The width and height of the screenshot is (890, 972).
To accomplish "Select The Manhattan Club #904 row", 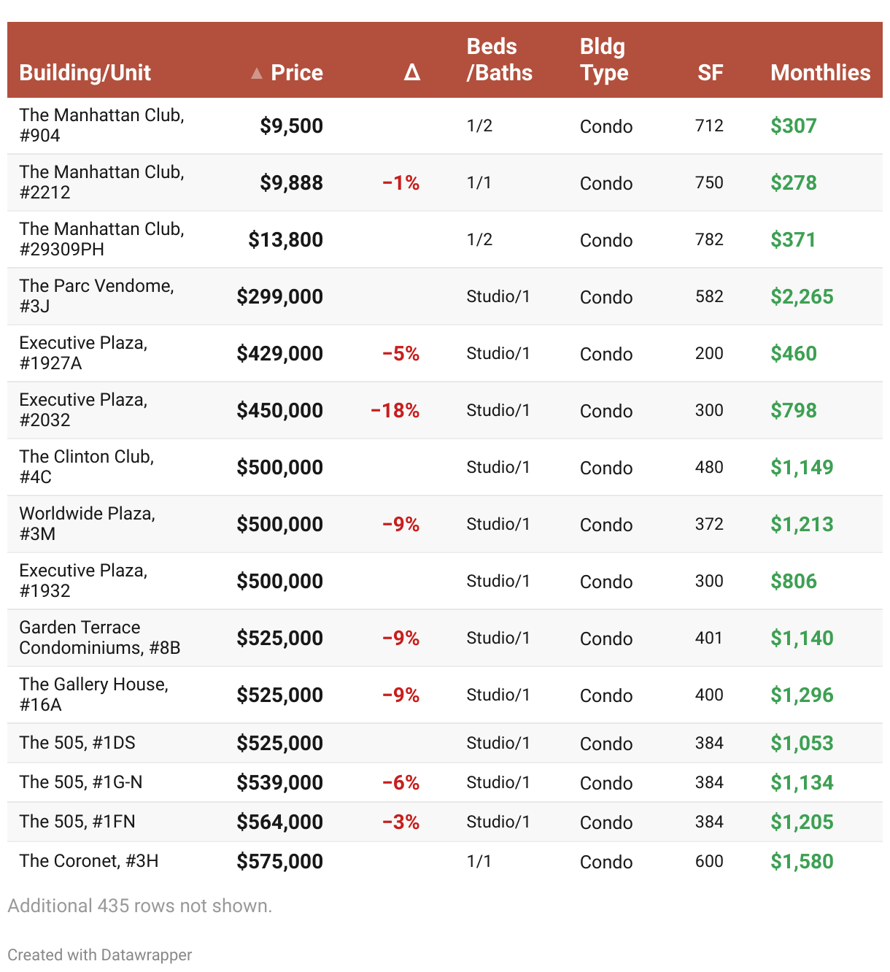I will 101,126.
